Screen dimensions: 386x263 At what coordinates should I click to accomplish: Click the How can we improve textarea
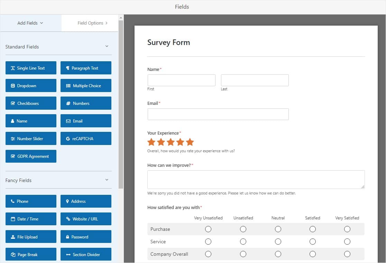coord(256,180)
